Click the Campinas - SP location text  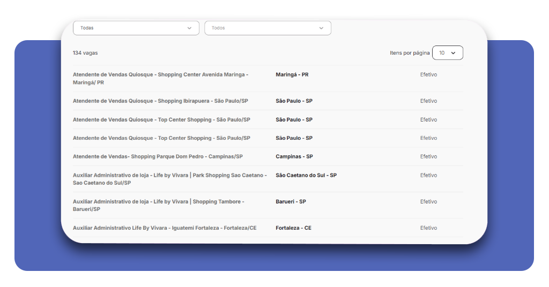click(294, 156)
